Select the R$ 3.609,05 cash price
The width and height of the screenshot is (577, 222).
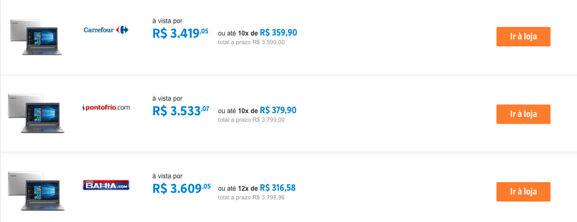181,188
